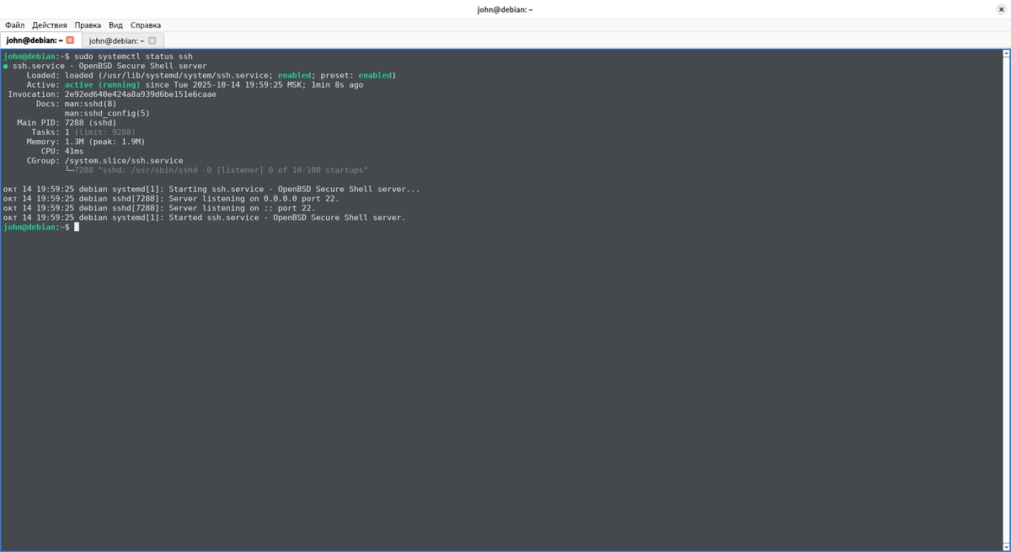Click the window title 'john@debian: ~'
1011x552 pixels.
pos(505,9)
